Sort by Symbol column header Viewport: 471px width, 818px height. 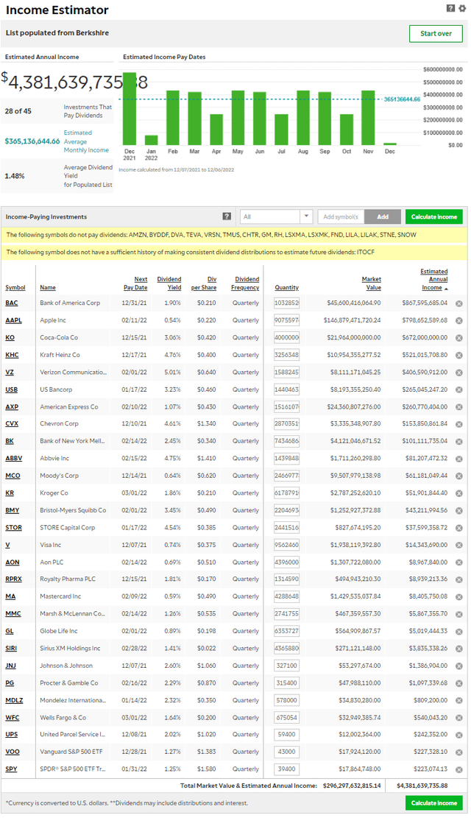pos(15,287)
